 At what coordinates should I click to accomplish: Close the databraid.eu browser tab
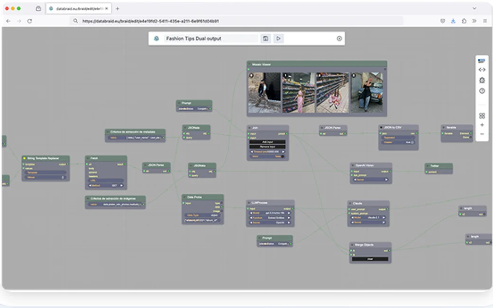pos(107,9)
